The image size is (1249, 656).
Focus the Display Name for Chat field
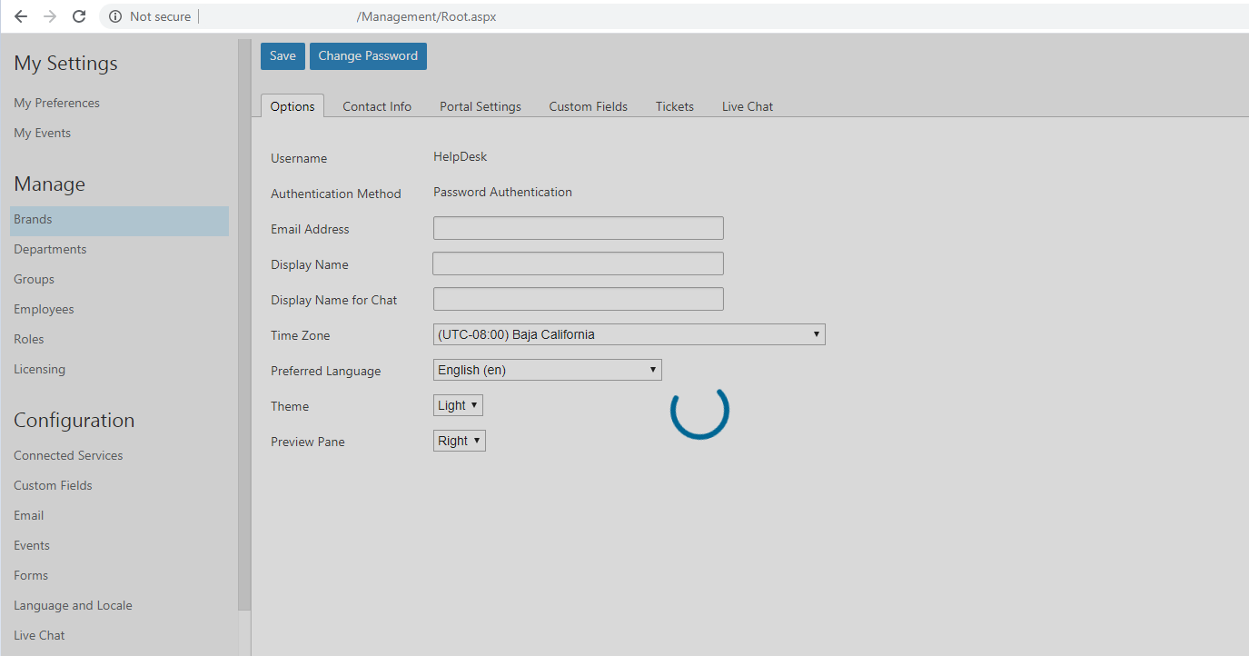[578, 299]
